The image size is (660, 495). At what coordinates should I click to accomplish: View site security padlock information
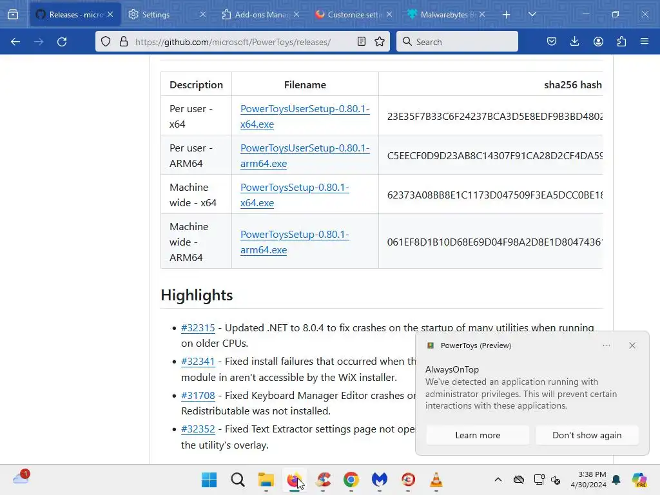123,41
